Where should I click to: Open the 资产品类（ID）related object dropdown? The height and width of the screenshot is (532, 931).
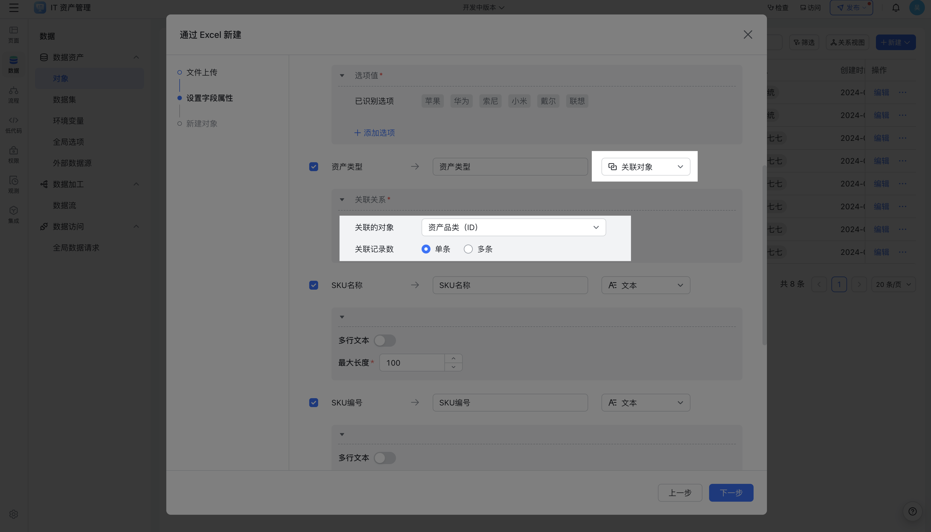513,227
